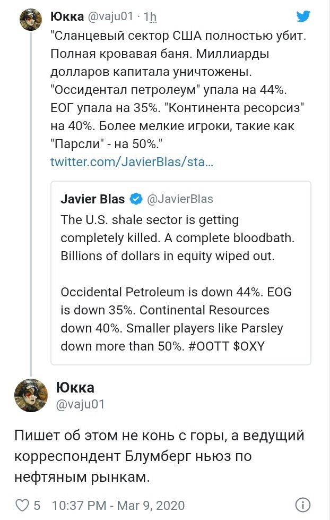Screen dimensions: 330x520
Task: Open the twitter.com/JavierBlas/sta… link
Action: click(x=132, y=162)
